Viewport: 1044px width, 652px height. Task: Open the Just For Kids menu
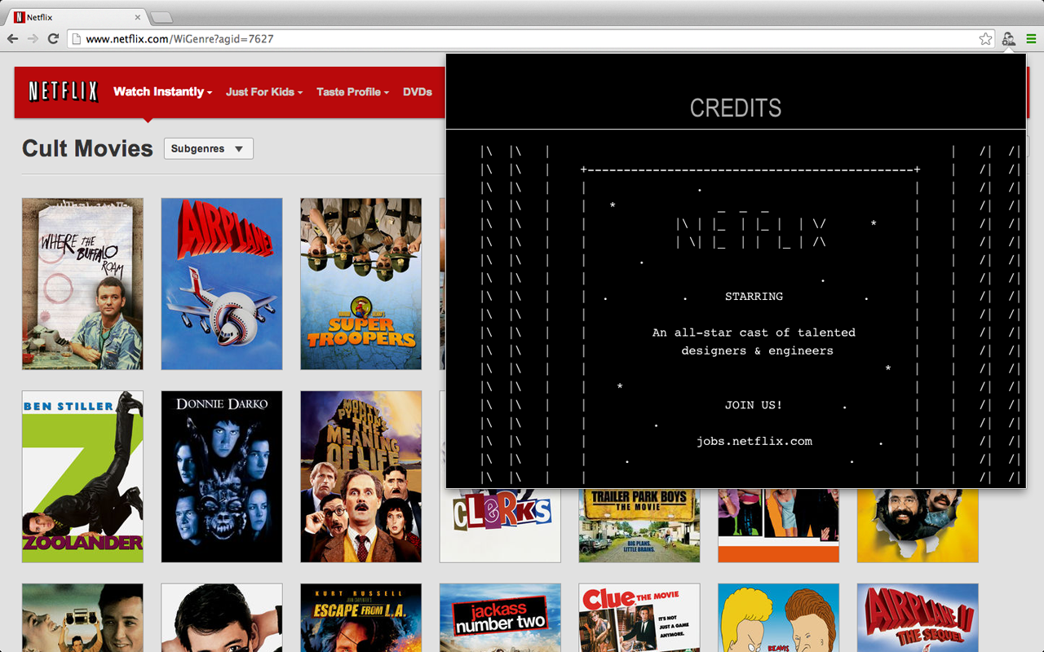[264, 92]
